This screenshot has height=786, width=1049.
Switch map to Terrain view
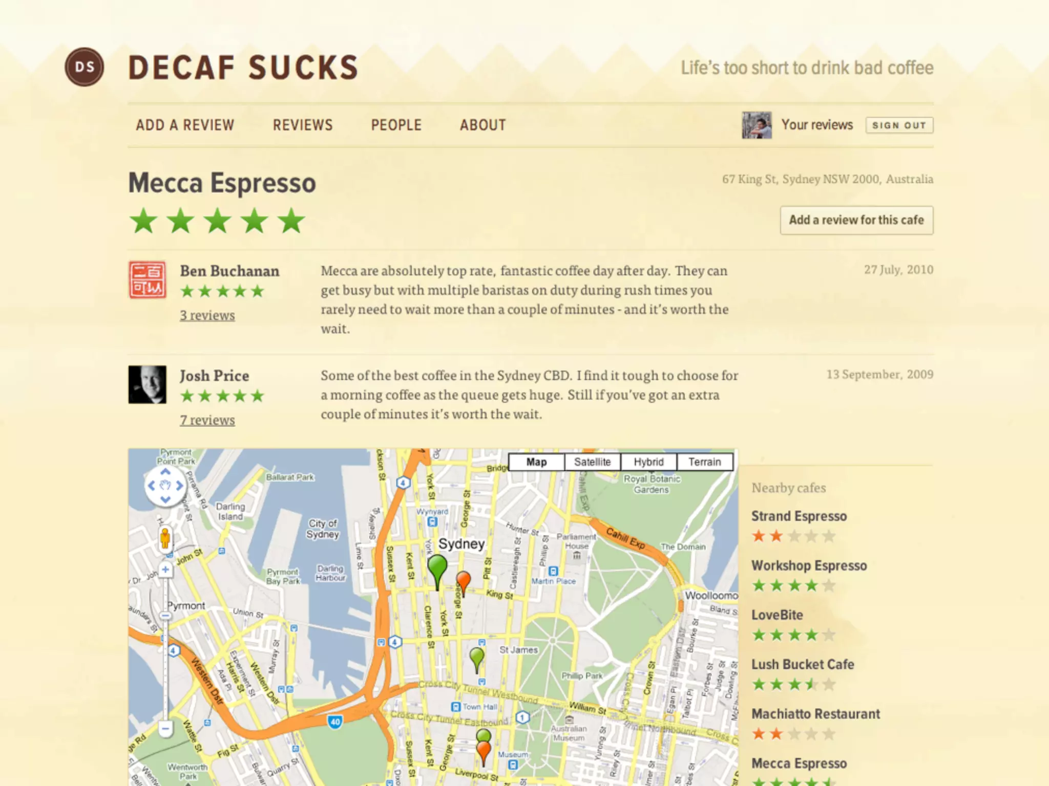(704, 462)
